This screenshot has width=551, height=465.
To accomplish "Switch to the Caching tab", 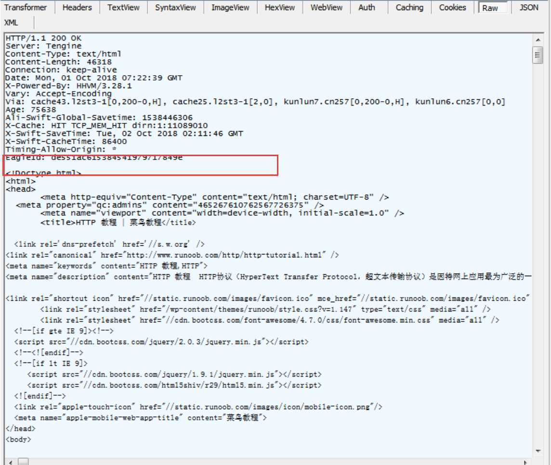I will [x=409, y=7].
